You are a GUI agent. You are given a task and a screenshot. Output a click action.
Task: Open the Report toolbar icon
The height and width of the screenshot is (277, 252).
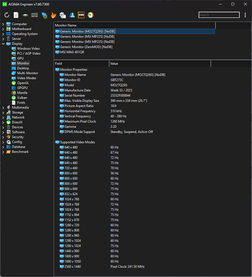[16, 15]
